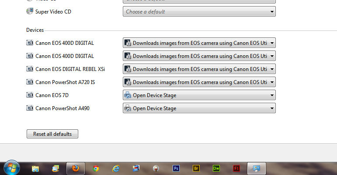The image size is (337, 175).
Task: Open the Canon EOS DIGITAL REBEL XSi dropdown
Action: click(x=199, y=69)
